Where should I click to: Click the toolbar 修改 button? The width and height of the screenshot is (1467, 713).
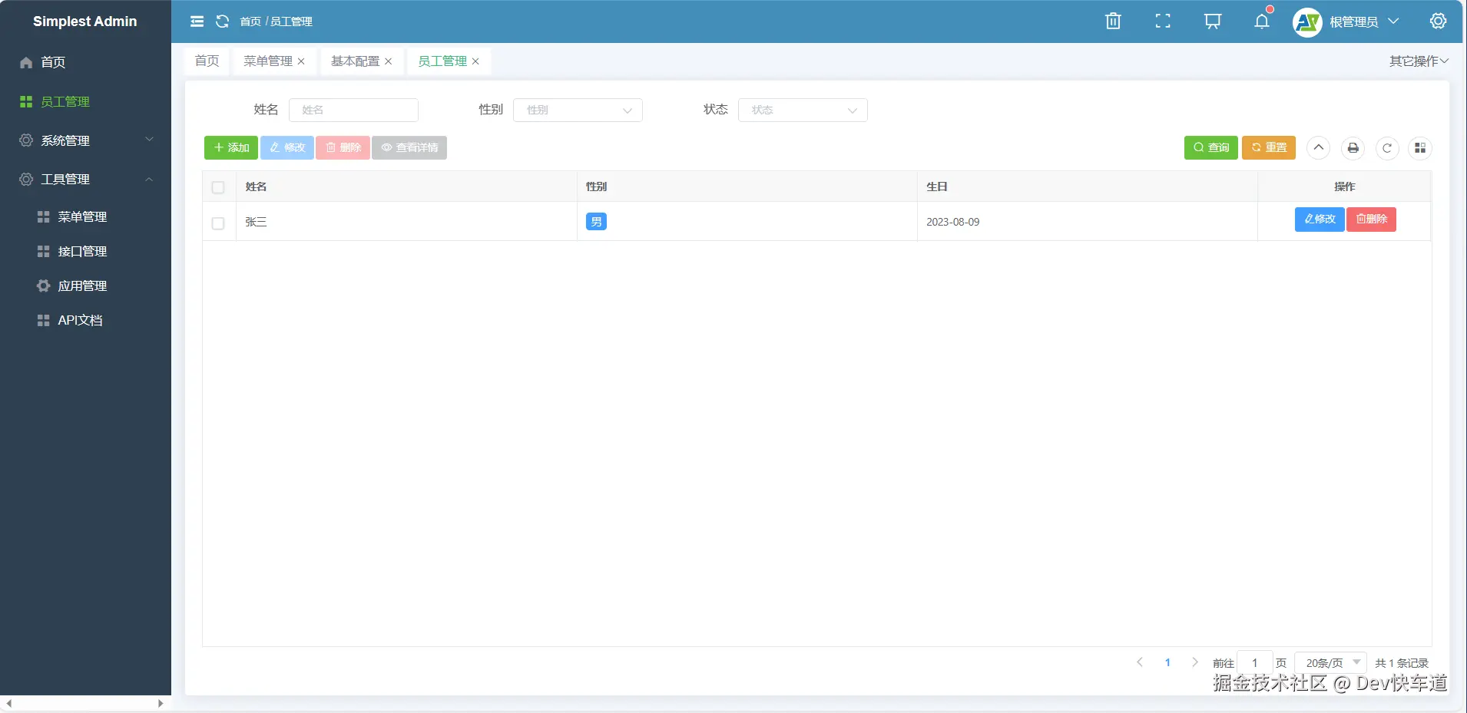coord(287,148)
